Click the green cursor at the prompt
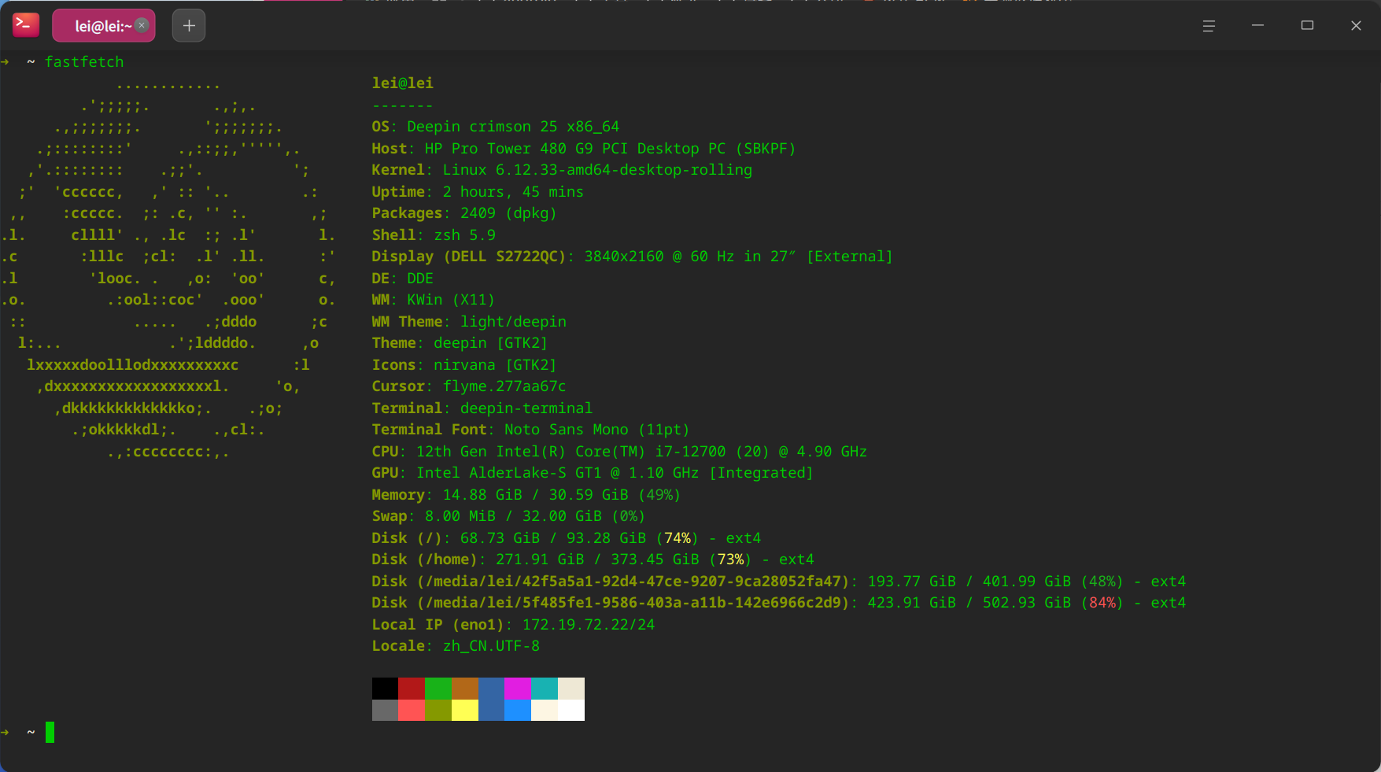1381x772 pixels. coord(50,733)
